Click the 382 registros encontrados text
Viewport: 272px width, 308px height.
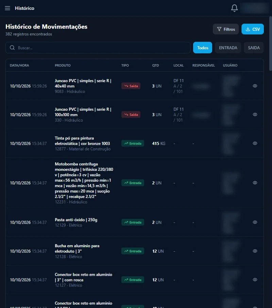coord(29,34)
